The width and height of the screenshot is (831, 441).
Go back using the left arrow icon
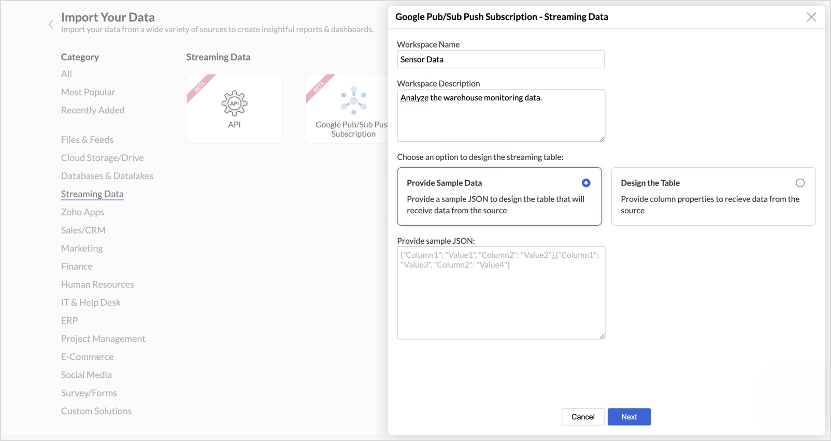point(51,24)
